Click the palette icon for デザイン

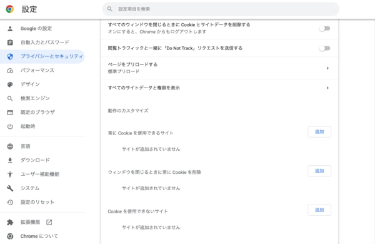pos(10,84)
